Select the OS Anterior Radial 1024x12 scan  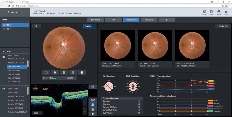pos(17,112)
